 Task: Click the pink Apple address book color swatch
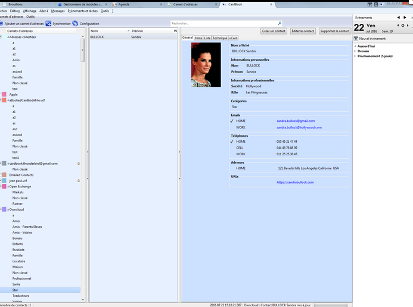point(4,94)
